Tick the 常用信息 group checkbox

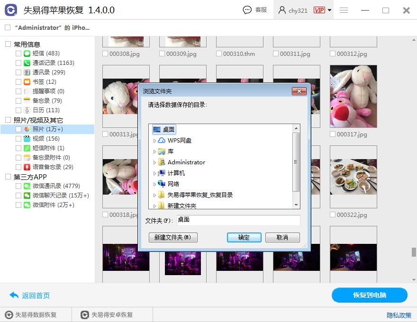(x=8, y=44)
